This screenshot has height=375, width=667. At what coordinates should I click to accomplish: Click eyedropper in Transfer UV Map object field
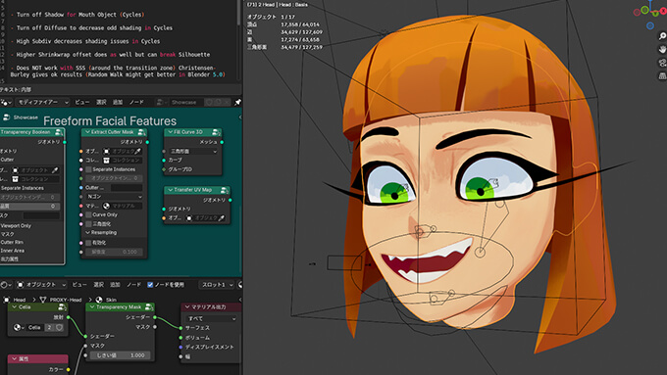point(221,218)
